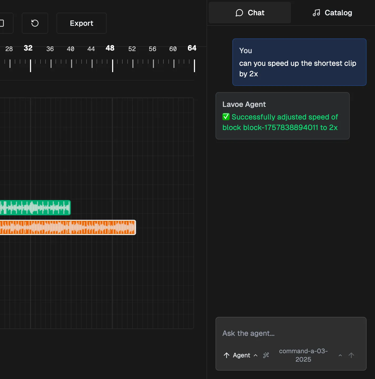Screen dimensions: 375x379
Task: Expand the Agent mode dropdown chevron
Action: click(x=256, y=356)
